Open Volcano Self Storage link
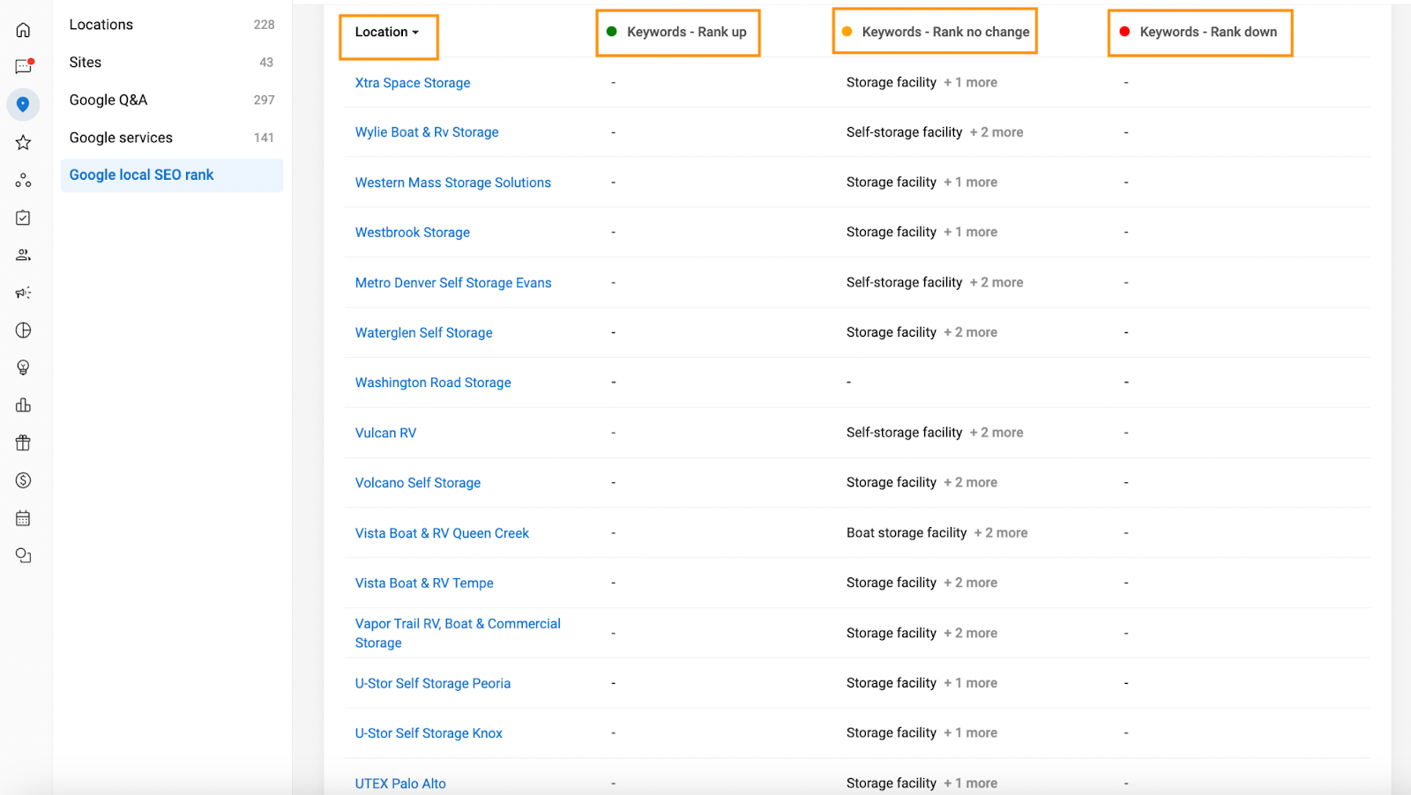Screen dimensions: 1411x795 pyautogui.click(x=418, y=483)
